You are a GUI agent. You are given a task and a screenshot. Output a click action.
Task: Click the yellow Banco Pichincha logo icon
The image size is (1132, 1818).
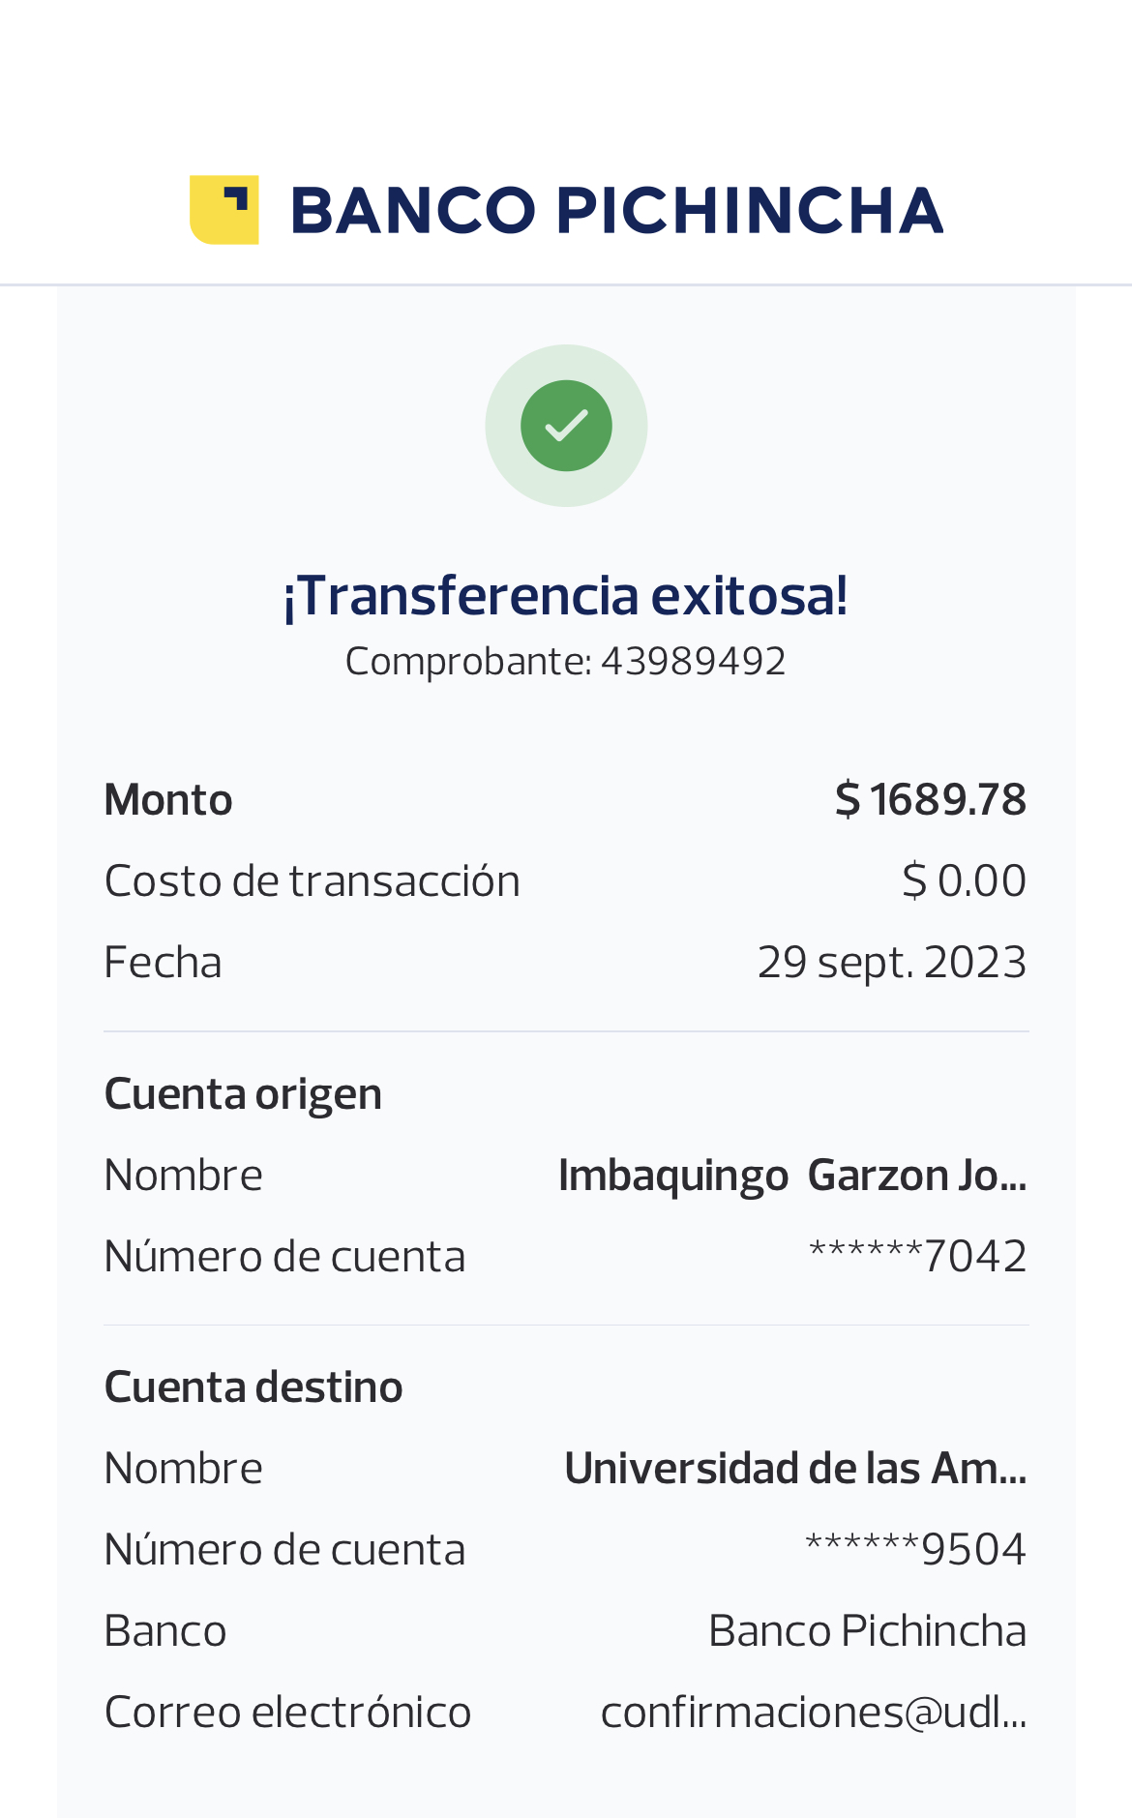pyautogui.click(x=223, y=210)
